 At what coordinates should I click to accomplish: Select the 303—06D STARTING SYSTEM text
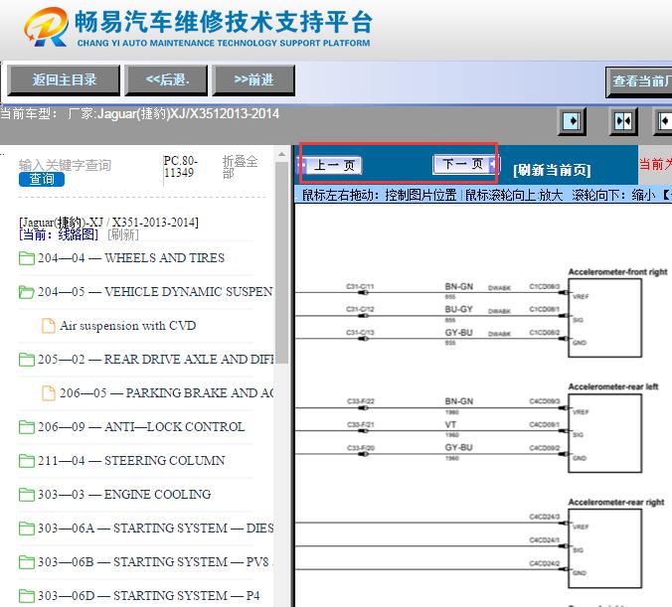[149, 596]
